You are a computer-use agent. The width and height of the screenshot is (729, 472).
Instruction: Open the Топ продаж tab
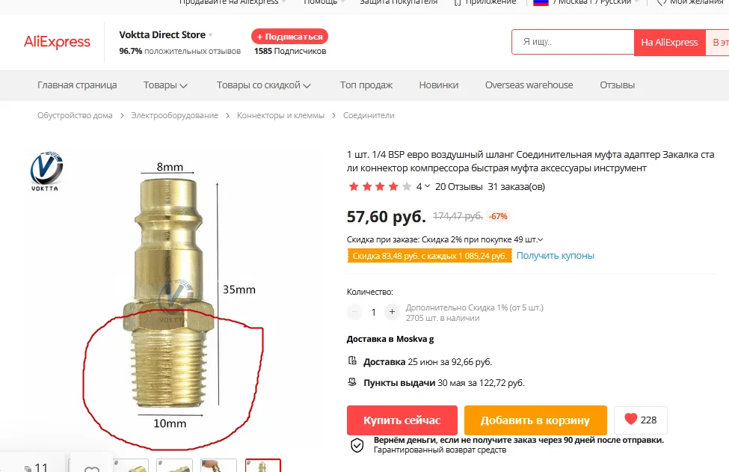pos(366,85)
